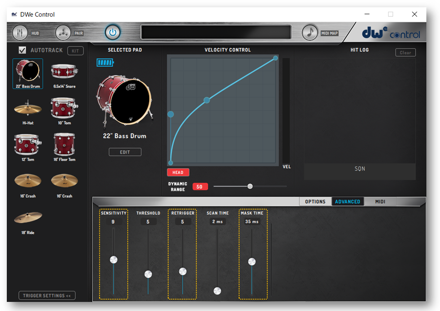Select the 18" Ride cymbal pad

pyautogui.click(x=28, y=223)
